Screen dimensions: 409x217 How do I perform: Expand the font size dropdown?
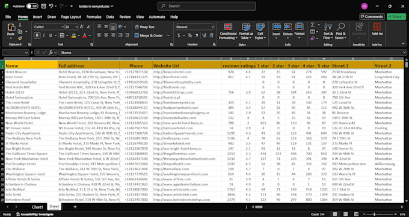click(77, 27)
